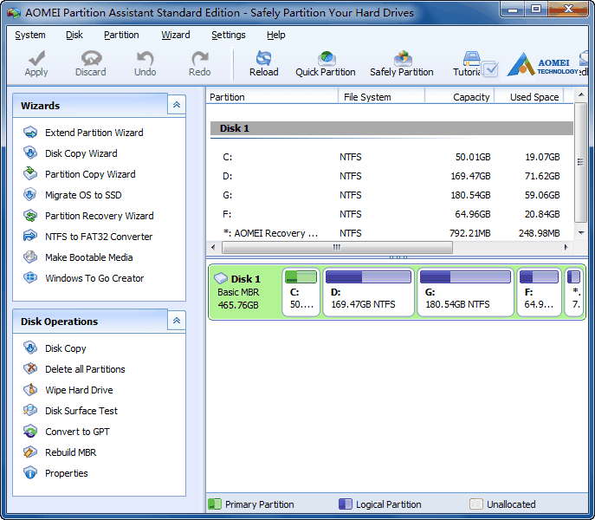The width and height of the screenshot is (595, 520).
Task: Click the Reload toolbar icon
Action: [x=263, y=60]
